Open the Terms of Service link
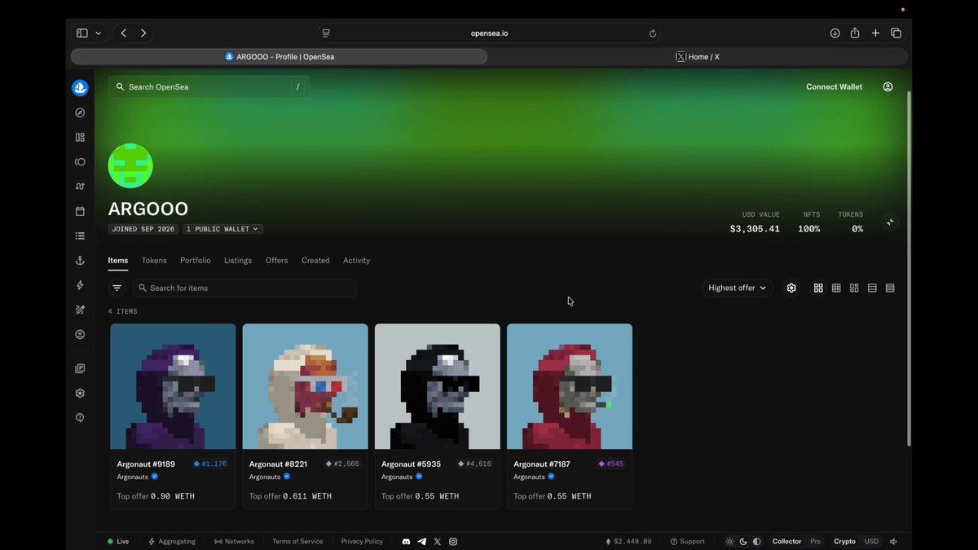Screen dimensions: 978x550 (297, 541)
